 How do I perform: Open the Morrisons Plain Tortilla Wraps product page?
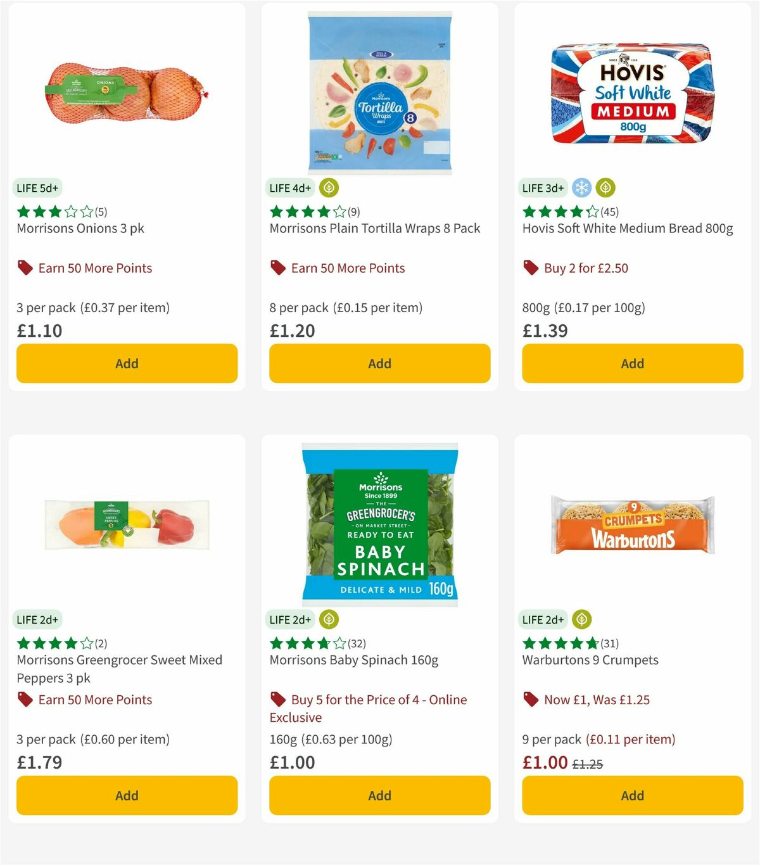coord(374,228)
